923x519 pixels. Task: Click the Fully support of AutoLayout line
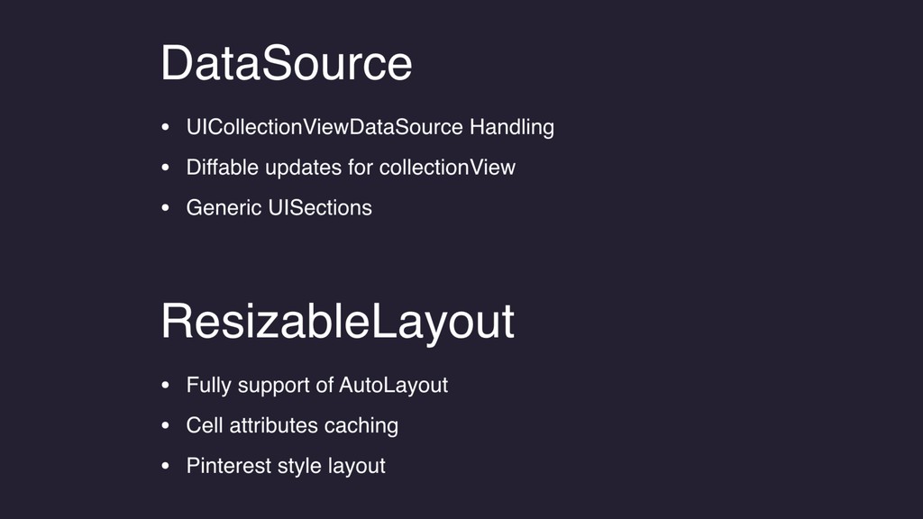[x=317, y=386]
